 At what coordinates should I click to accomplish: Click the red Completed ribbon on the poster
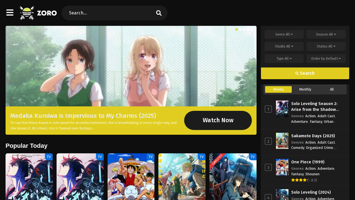(217, 160)
